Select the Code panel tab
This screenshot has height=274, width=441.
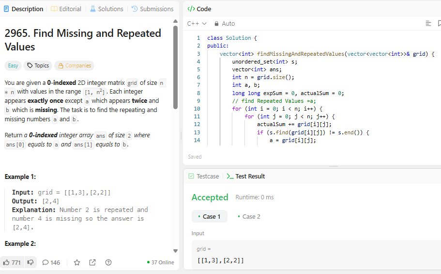199,9
